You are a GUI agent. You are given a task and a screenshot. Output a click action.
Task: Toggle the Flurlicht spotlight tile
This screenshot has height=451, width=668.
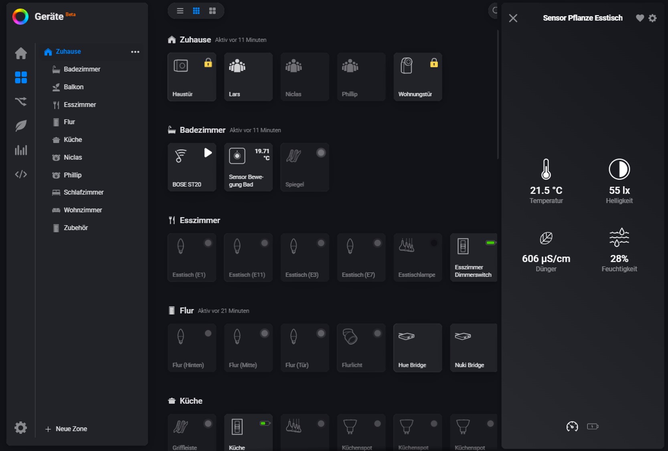[x=361, y=348]
